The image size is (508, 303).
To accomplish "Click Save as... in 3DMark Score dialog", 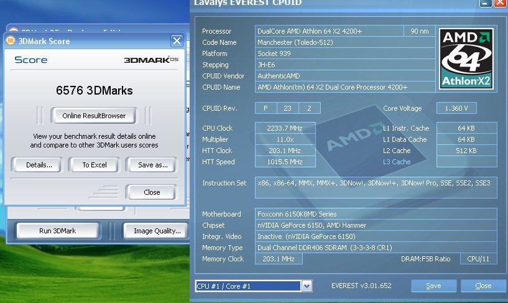I will 152,165.
